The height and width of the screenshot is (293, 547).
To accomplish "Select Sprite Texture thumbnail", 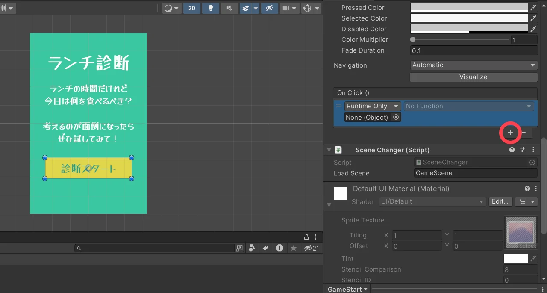I will [x=521, y=233].
